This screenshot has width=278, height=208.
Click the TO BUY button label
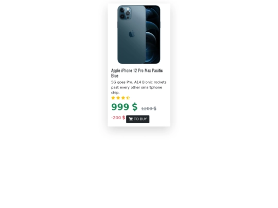[x=140, y=119]
